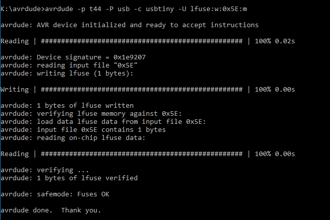Click the 'load data lfuse data' line

click(103, 121)
